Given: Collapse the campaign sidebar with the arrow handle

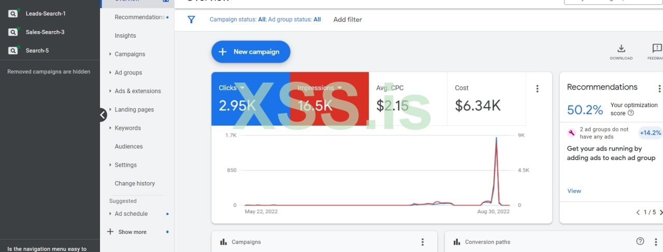Looking at the screenshot, I should [103, 115].
